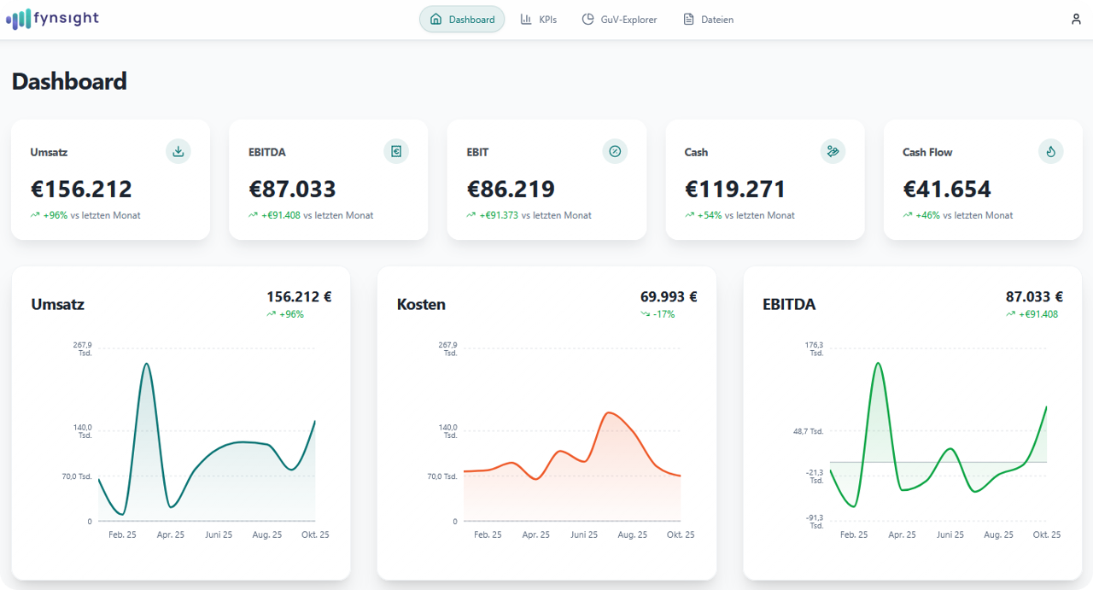This screenshot has width=1093, height=590.
Task: Click the 176,3 Tsd. axis label
Action: coord(814,348)
